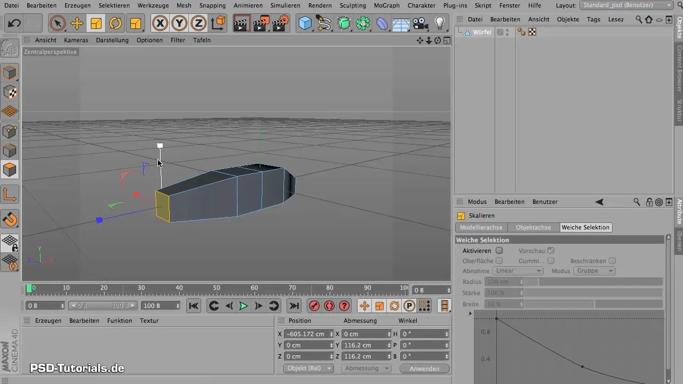This screenshot has height=384, width=683.
Task: Play animation forward
Action: click(x=243, y=306)
